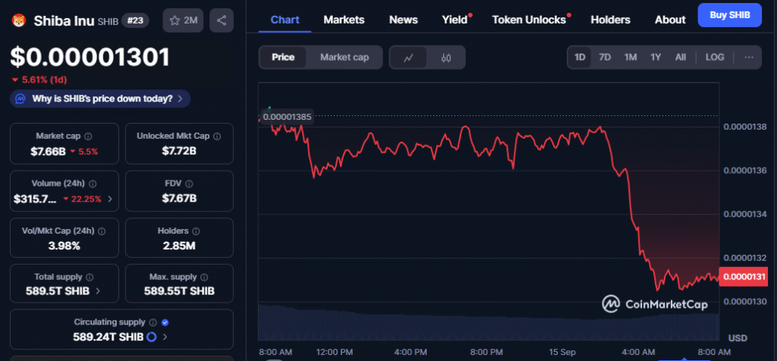Click info icon beside Volume (24h)
This screenshot has width=777, height=361.
pyautogui.click(x=93, y=184)
